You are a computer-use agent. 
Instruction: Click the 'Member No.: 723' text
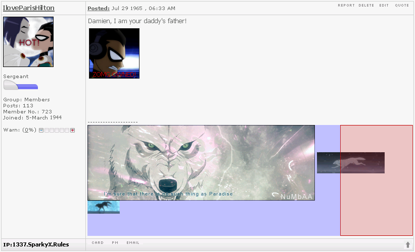pyautogui.click(x=27, y=111)
